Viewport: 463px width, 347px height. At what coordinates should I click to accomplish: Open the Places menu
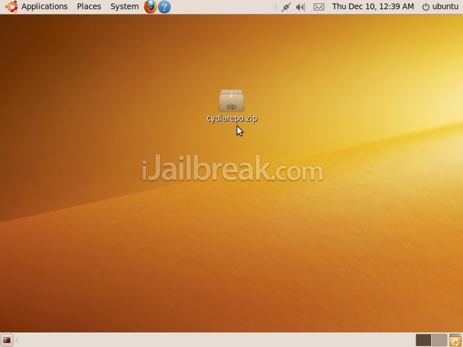click(89, 7)
